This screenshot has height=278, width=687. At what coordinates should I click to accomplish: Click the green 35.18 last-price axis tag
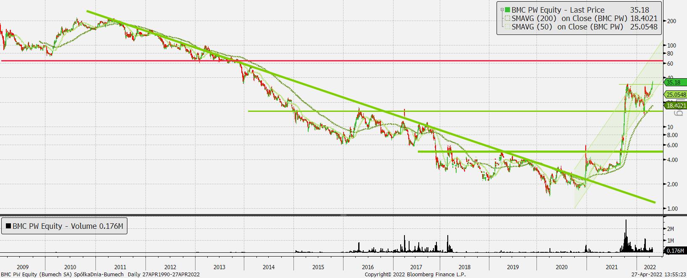(674, 83)
